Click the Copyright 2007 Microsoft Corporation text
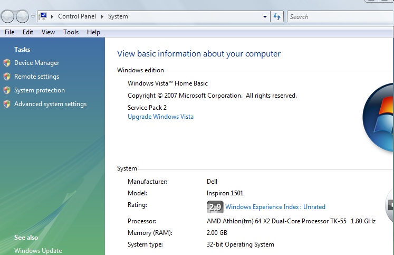Screen dimensions: 394x255 [x=212, y=96]
